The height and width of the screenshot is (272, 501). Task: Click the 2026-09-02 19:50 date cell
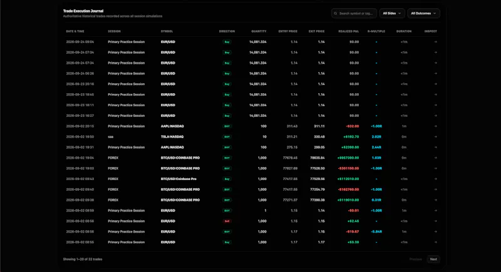80,136
